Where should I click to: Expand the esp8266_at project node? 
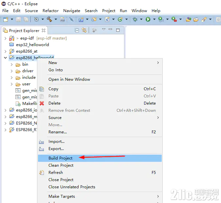[5, 51]
